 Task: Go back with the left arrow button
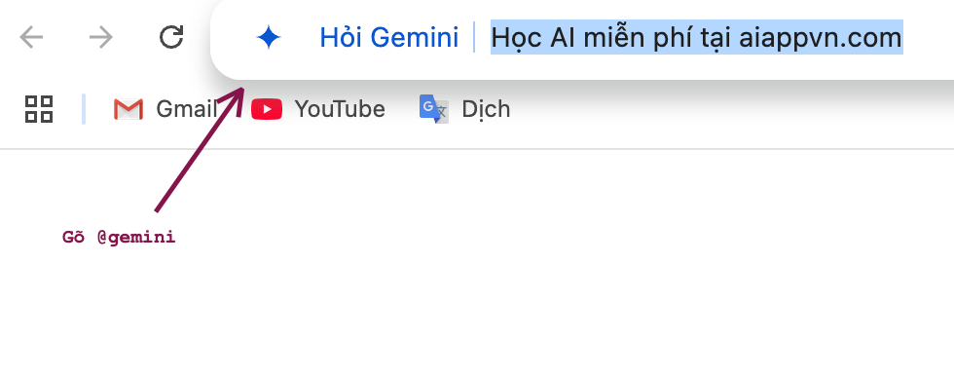pos(31,38)
